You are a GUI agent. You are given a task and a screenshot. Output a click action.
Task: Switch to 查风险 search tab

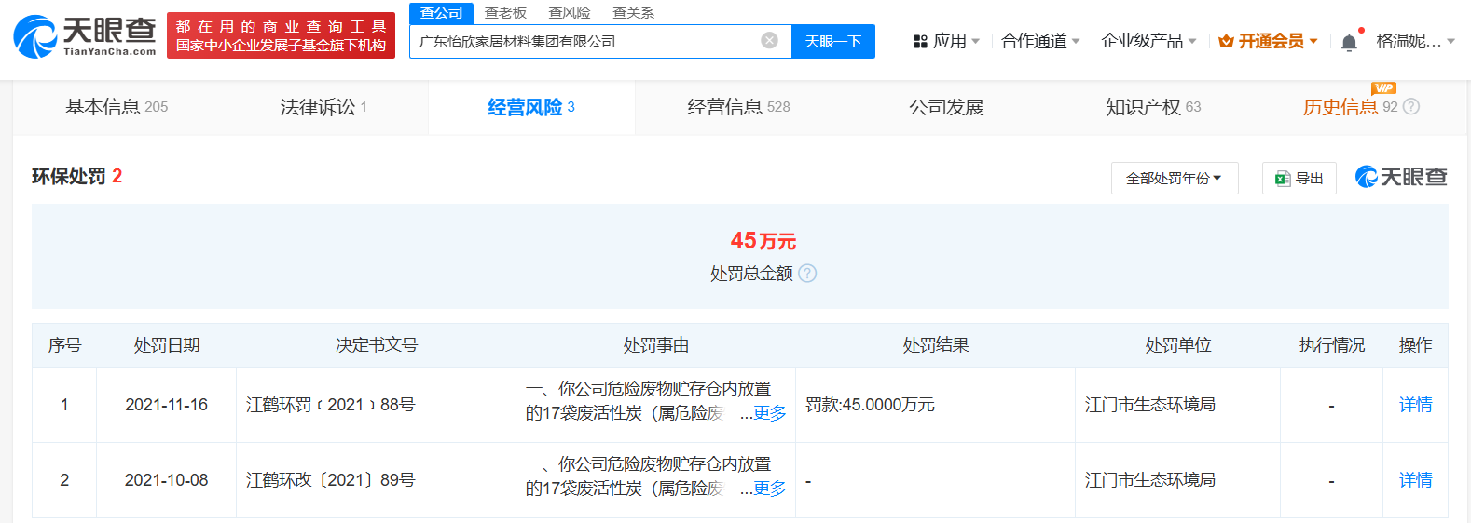570,13
